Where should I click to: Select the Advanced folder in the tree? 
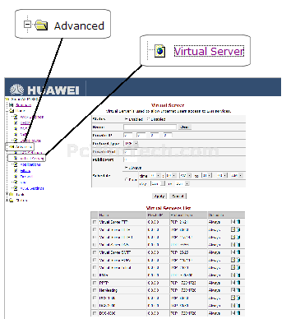click(x=23, y=147)
